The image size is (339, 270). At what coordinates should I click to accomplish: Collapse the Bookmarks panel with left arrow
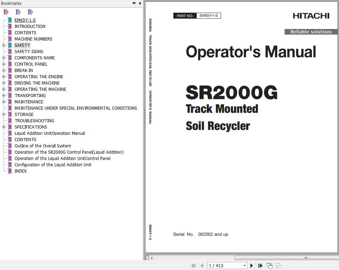point(140,3)
